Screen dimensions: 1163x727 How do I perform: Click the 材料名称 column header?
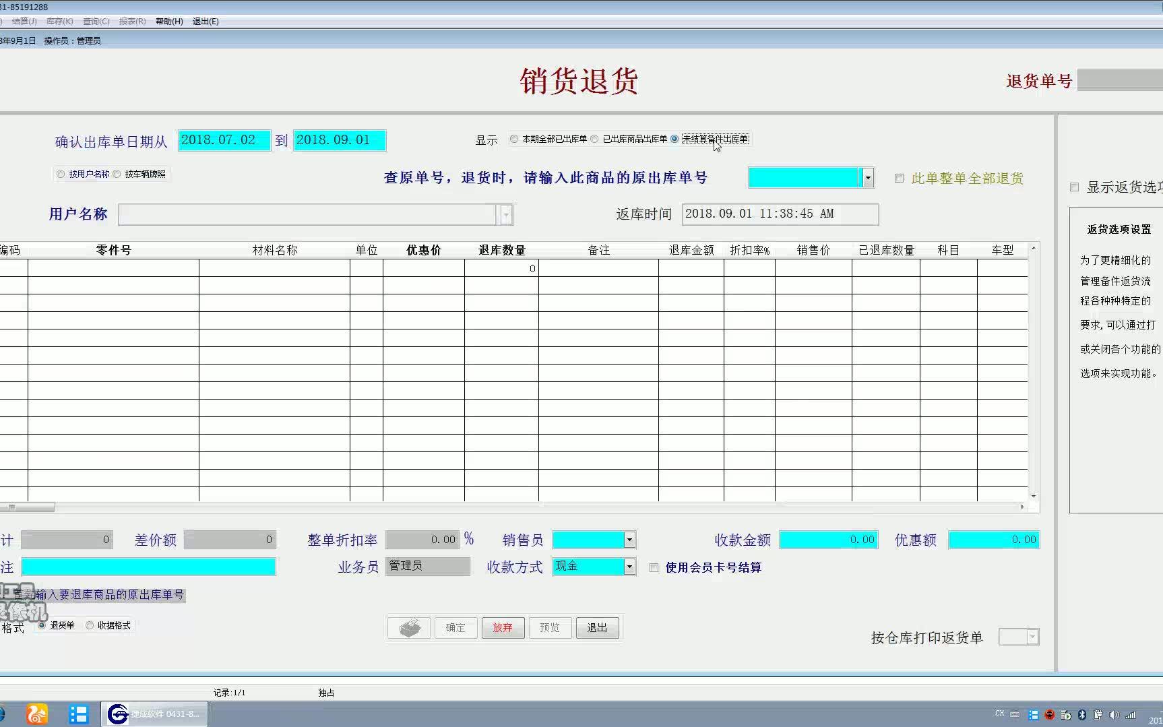(275, 250)
